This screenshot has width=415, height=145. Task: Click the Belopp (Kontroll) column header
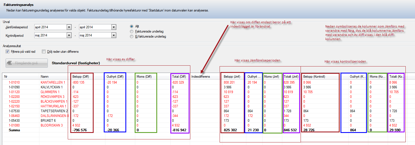click(315, 76)
